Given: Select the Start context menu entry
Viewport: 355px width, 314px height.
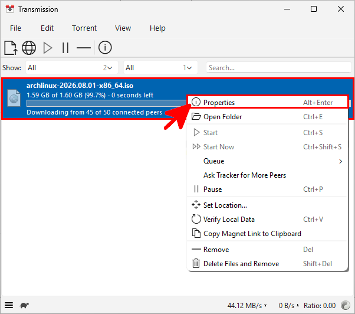Looking at the screenshot, I should click(267, 133).
